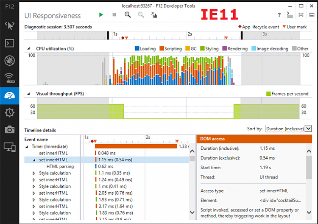The image size is (318, 224).
Task: Select the HTML parsing event row
Action: click(x=107, y=166)
